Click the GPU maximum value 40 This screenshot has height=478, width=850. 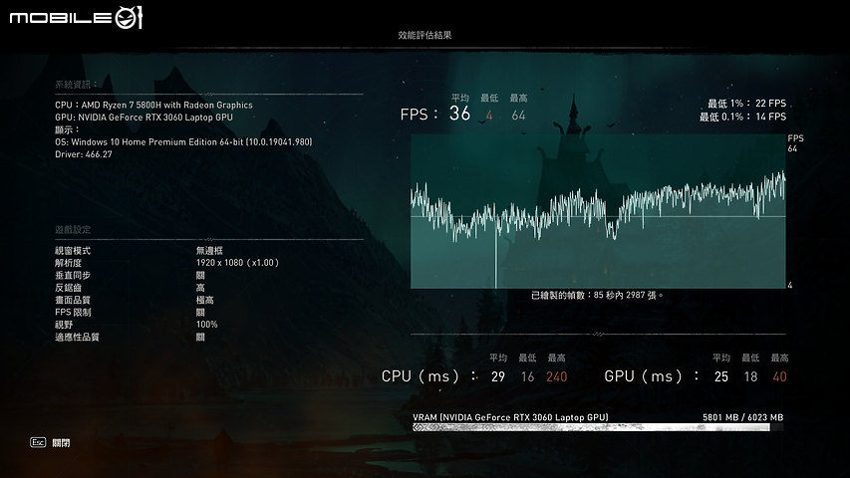tap(779, 376)
